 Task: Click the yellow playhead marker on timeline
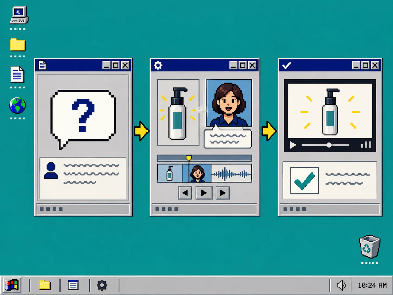(x=189, y=158)
